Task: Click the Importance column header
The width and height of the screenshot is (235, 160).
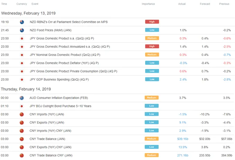Action: tap(148, 4)
